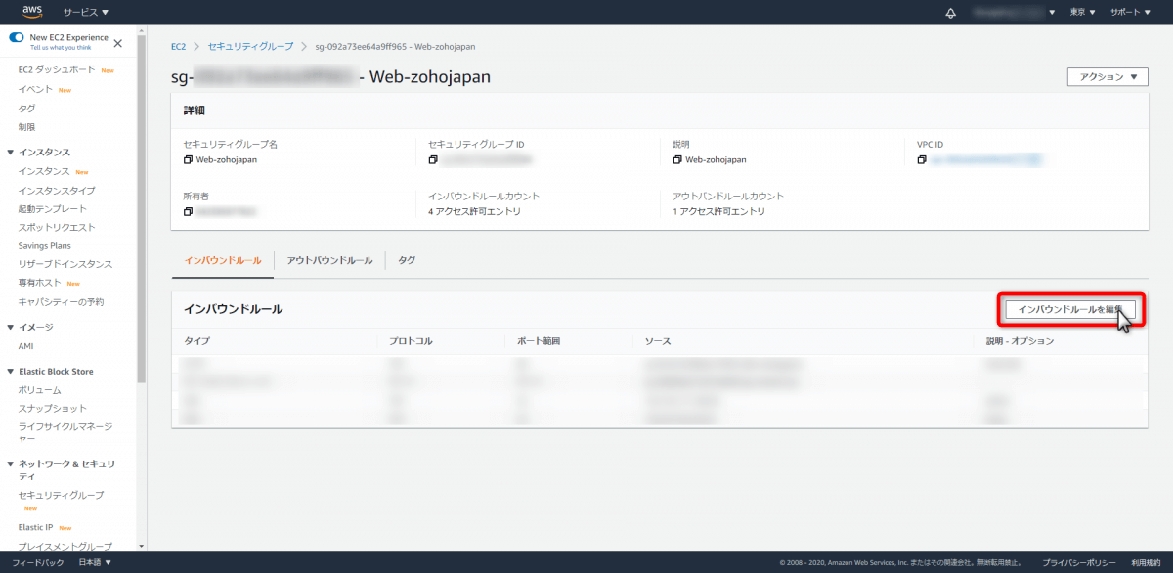Click the フィードバック footer link

38,562
